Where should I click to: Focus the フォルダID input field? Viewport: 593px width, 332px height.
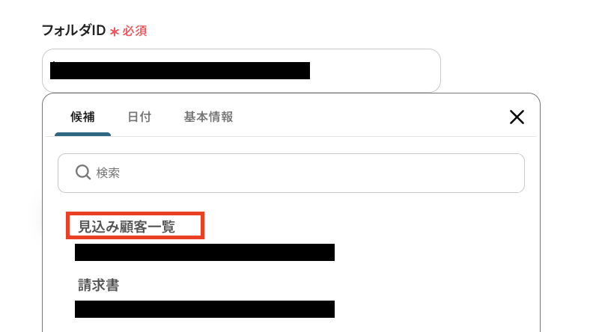[x=241, y=70]
